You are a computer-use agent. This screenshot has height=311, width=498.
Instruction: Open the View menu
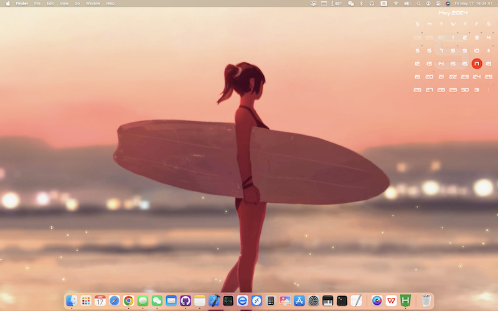pyautogui.click(x=64, y=4)
